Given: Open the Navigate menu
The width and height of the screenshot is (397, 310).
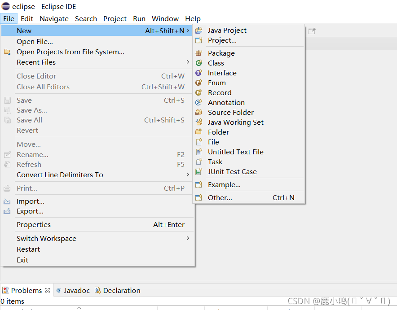Looking at the screenshot, I should click(x=54, y=19).
